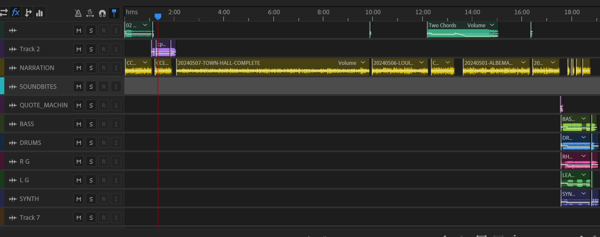This screenshot has height=237, width=600.
Task: Select the purple cp clip on Track 2
Action: click(x=163, y=48)
